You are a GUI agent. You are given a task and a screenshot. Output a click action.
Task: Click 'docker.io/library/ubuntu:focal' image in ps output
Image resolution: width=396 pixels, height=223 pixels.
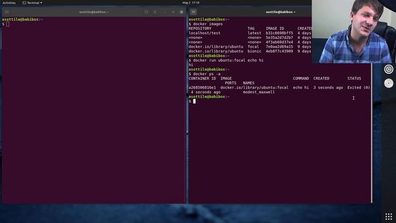pos(254,88)
